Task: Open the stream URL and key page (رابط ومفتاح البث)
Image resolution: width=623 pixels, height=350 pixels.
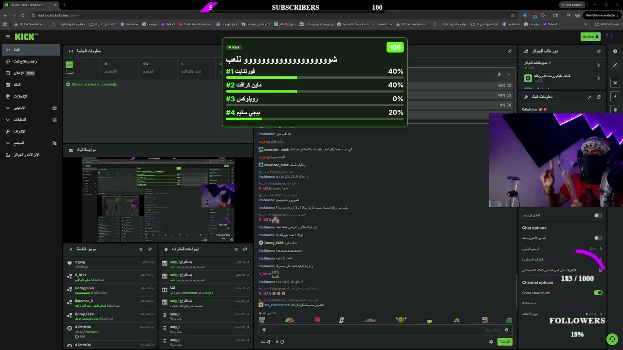Action: 31,61
